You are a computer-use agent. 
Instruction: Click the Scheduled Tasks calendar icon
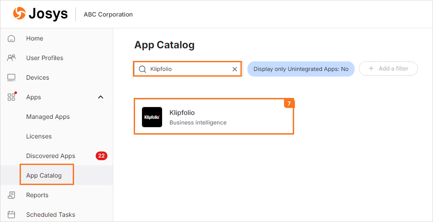click(11, 215)
